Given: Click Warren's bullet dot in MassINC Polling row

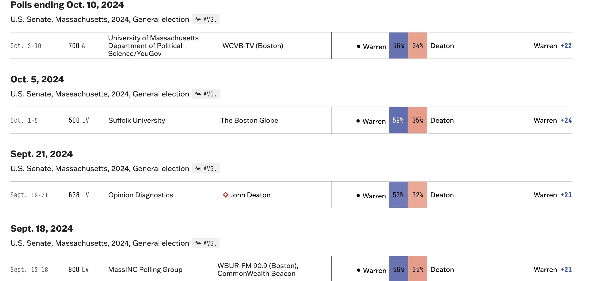Looking at the screenshot, I should tap(358, 270).
